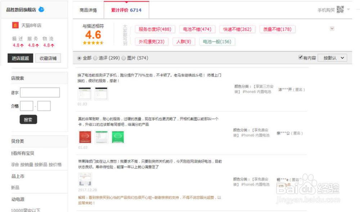Image resolution: width=360 pixels, height=212 pixels.
Task: Click the 搜索 button in the sidebar
Action: 28,119
